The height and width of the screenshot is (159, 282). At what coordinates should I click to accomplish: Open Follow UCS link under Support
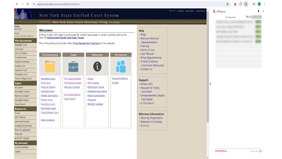pyautogui.click(x=147, y=84)
